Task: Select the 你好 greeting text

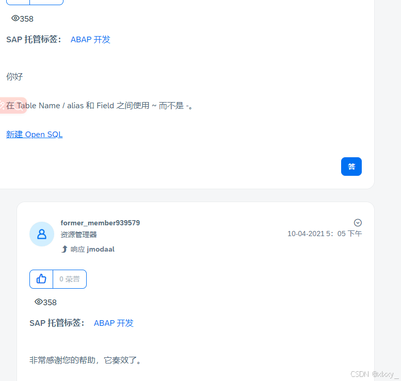Action: 14,76
